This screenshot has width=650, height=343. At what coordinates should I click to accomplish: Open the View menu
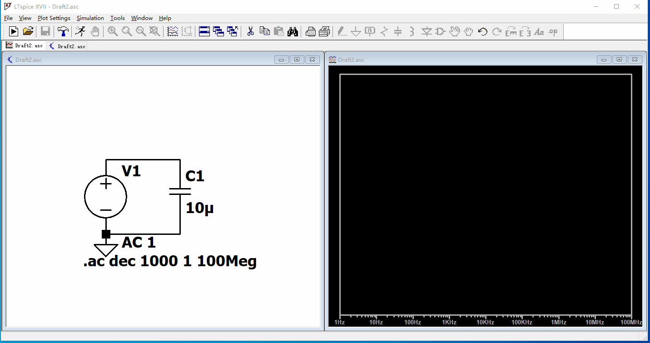25,18
